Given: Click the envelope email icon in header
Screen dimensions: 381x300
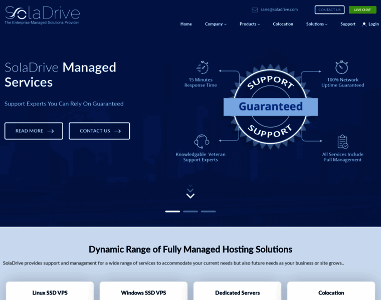Looking at the screenshot, I should click(x=255, y=9).
